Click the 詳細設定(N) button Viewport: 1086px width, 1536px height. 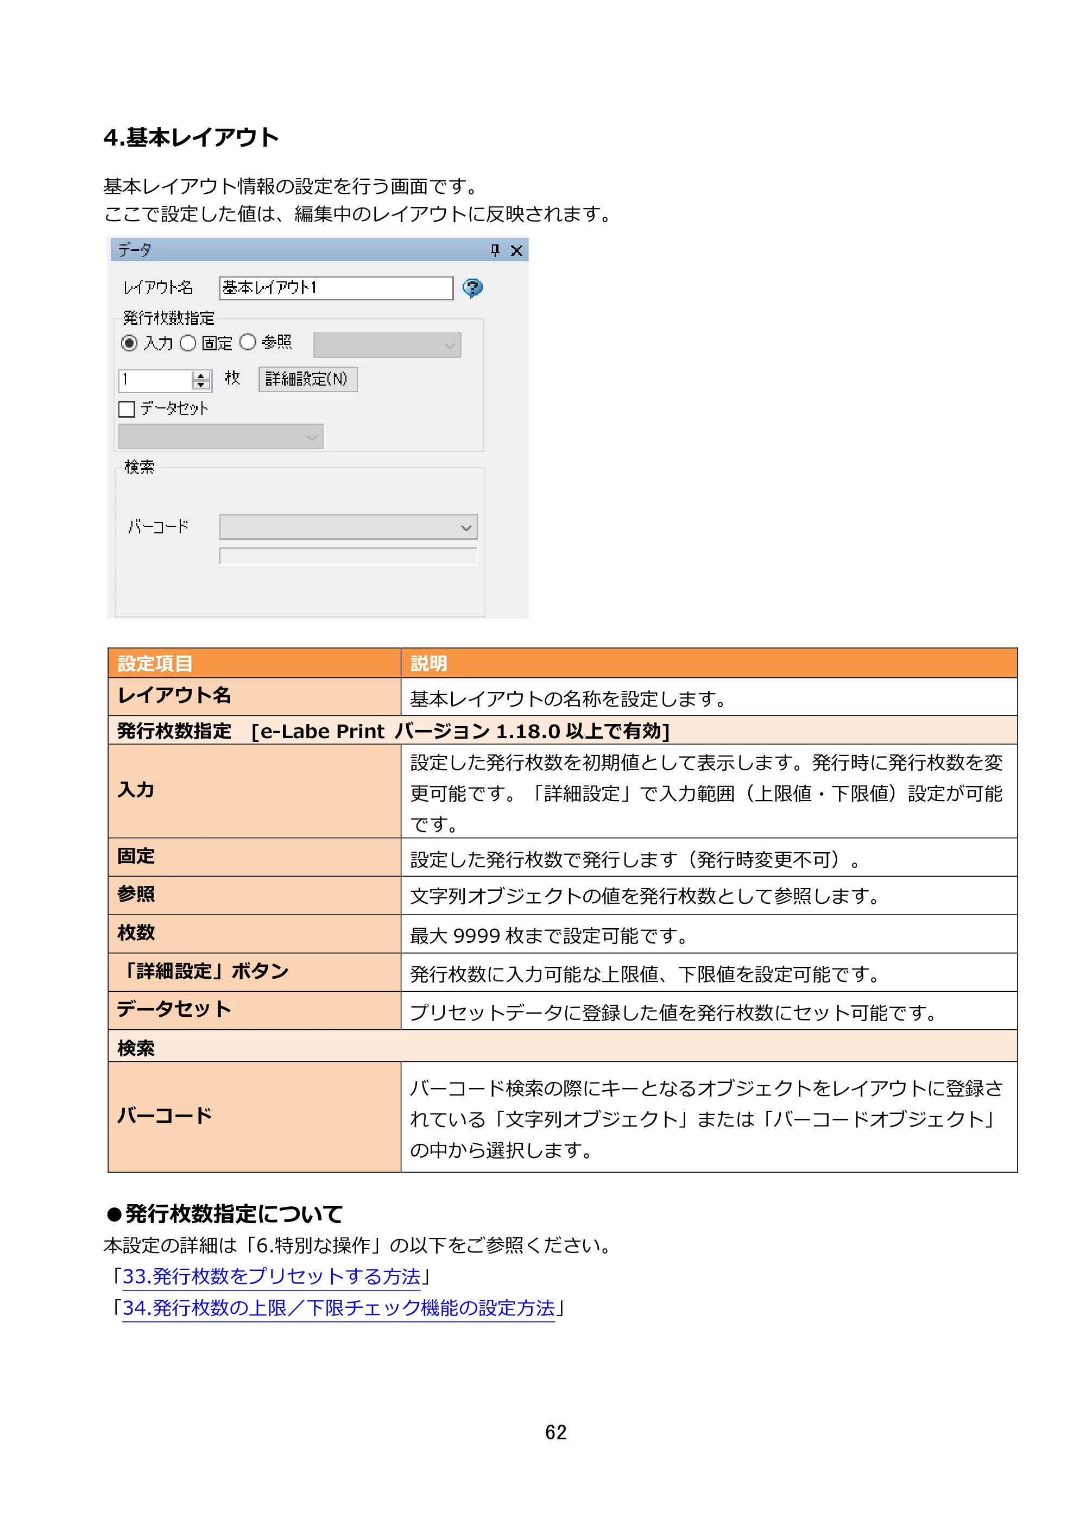click(x=308, y=379)
